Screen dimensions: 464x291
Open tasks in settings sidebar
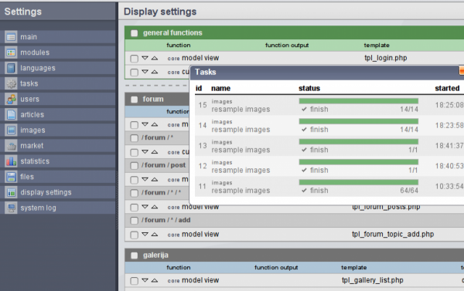(x=29, y=83)
